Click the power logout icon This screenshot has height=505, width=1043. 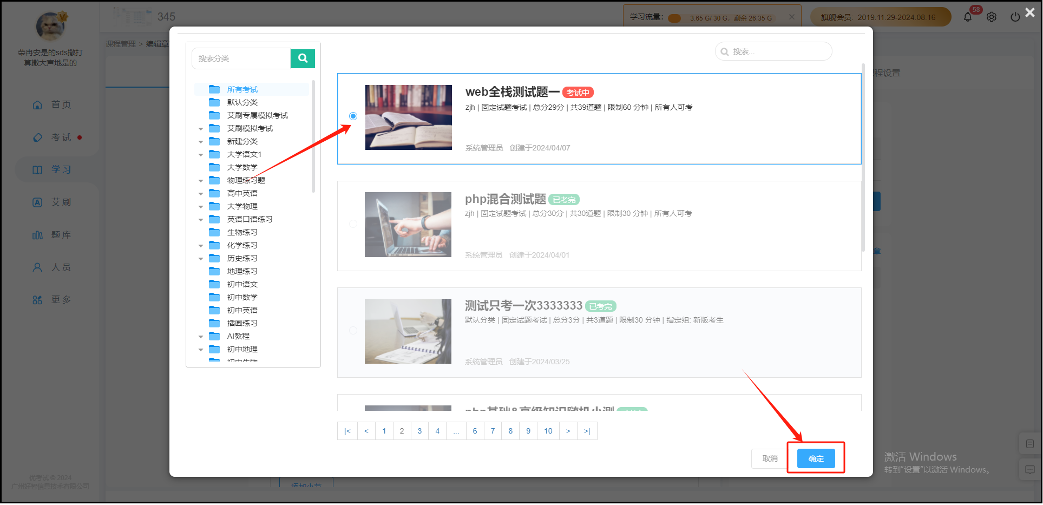[x=1015, y=17]
